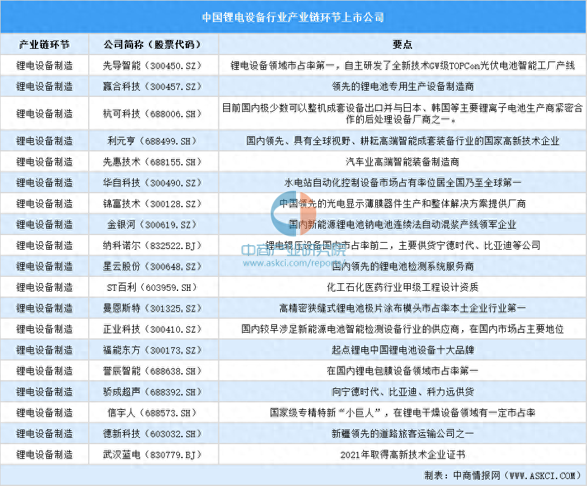587x486 pixels.
Task: Click 利元亨（688499.SH） cell
Action: pyautogui.click(x=153, y=141)
